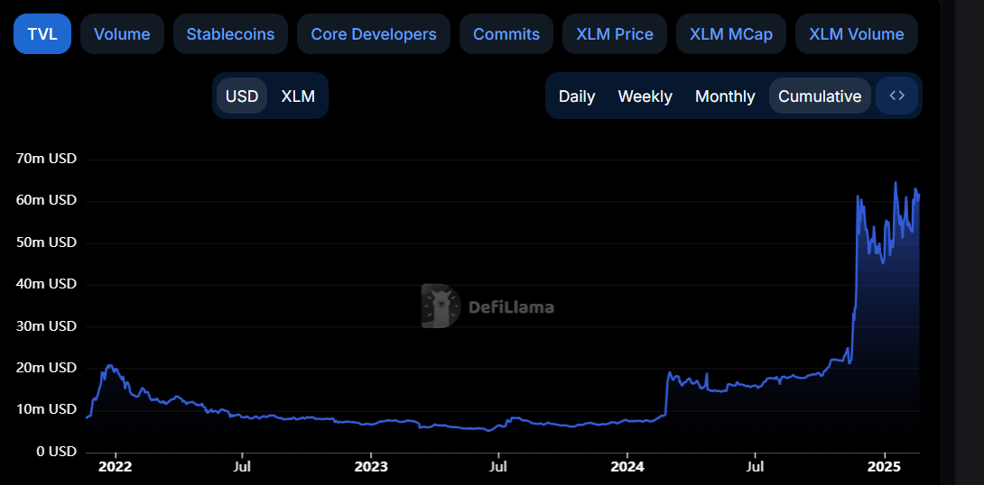Toggle denomination to USD
Image resolution: width=984 pixels, height=485 pixels.
coord(242,96)
